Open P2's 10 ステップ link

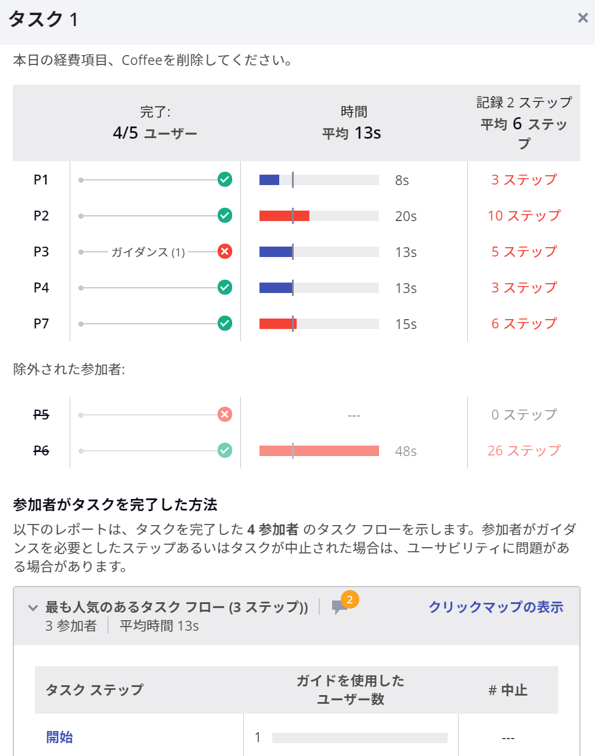coord(524,216)
